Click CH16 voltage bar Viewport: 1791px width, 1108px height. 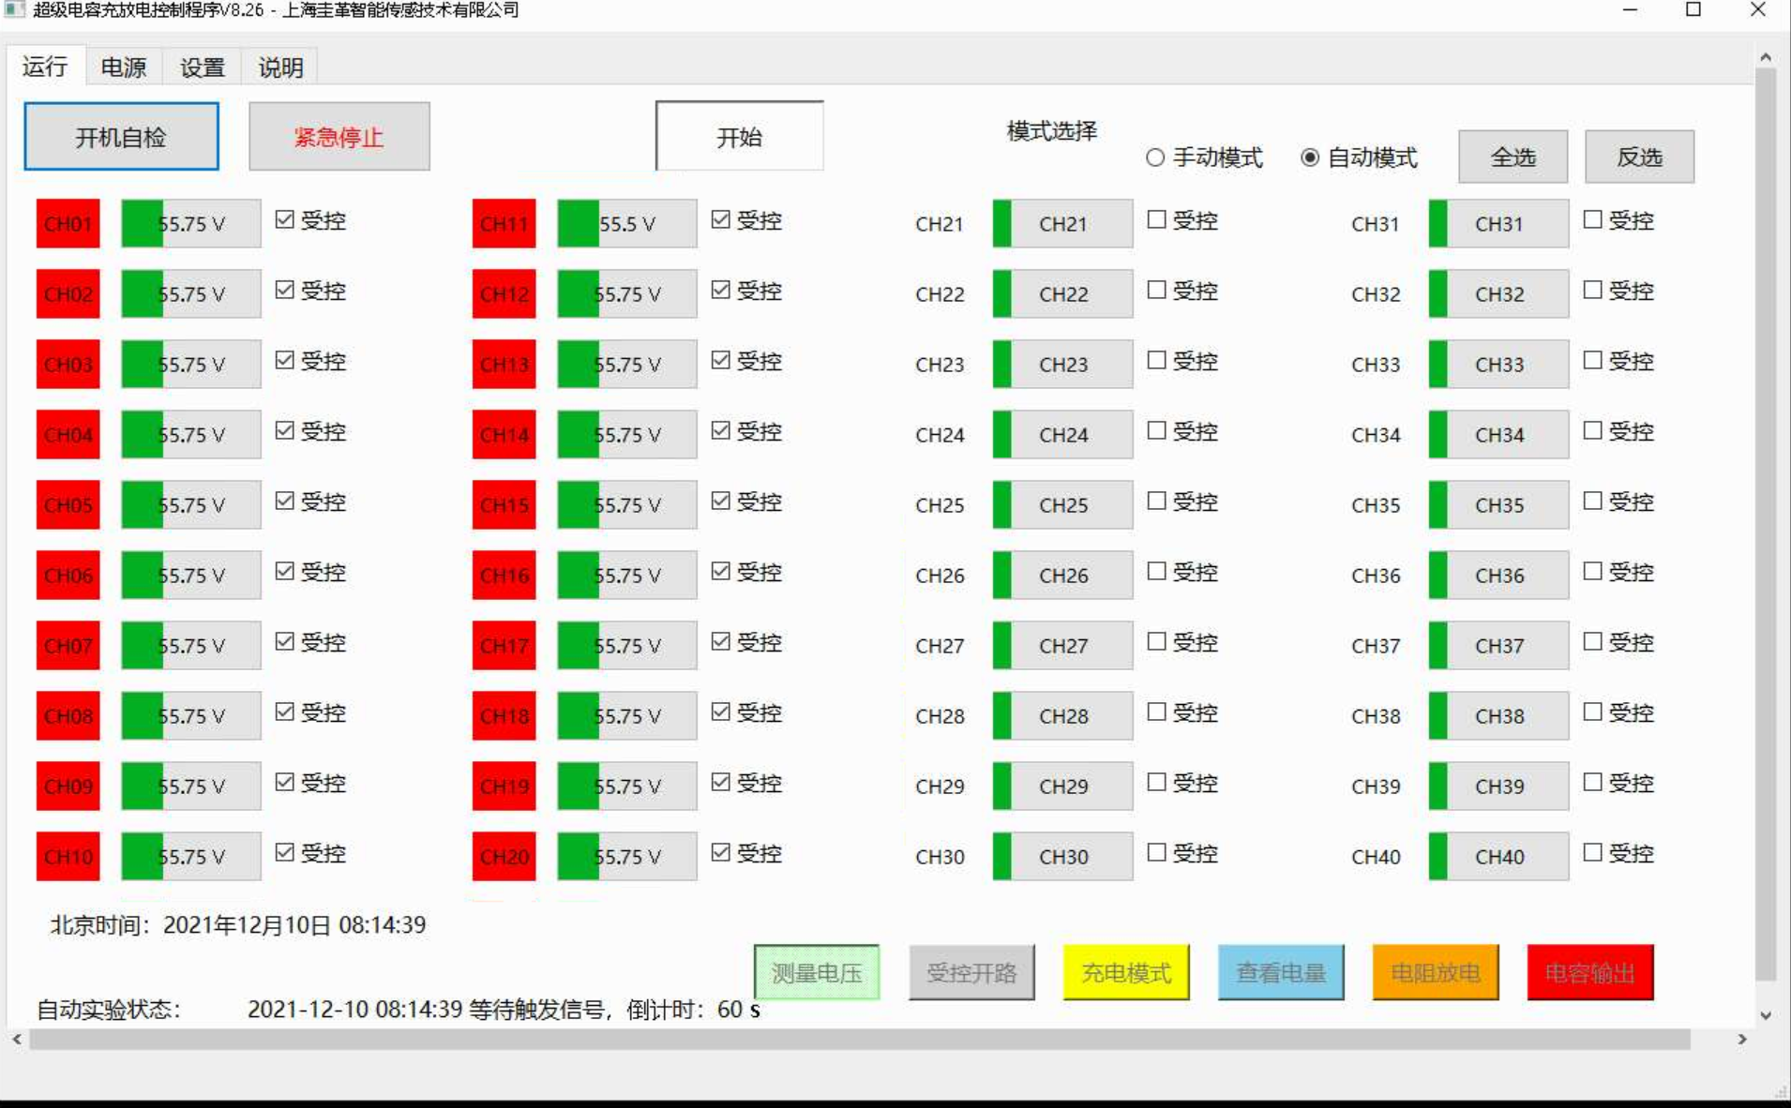(x=627, y=576)
